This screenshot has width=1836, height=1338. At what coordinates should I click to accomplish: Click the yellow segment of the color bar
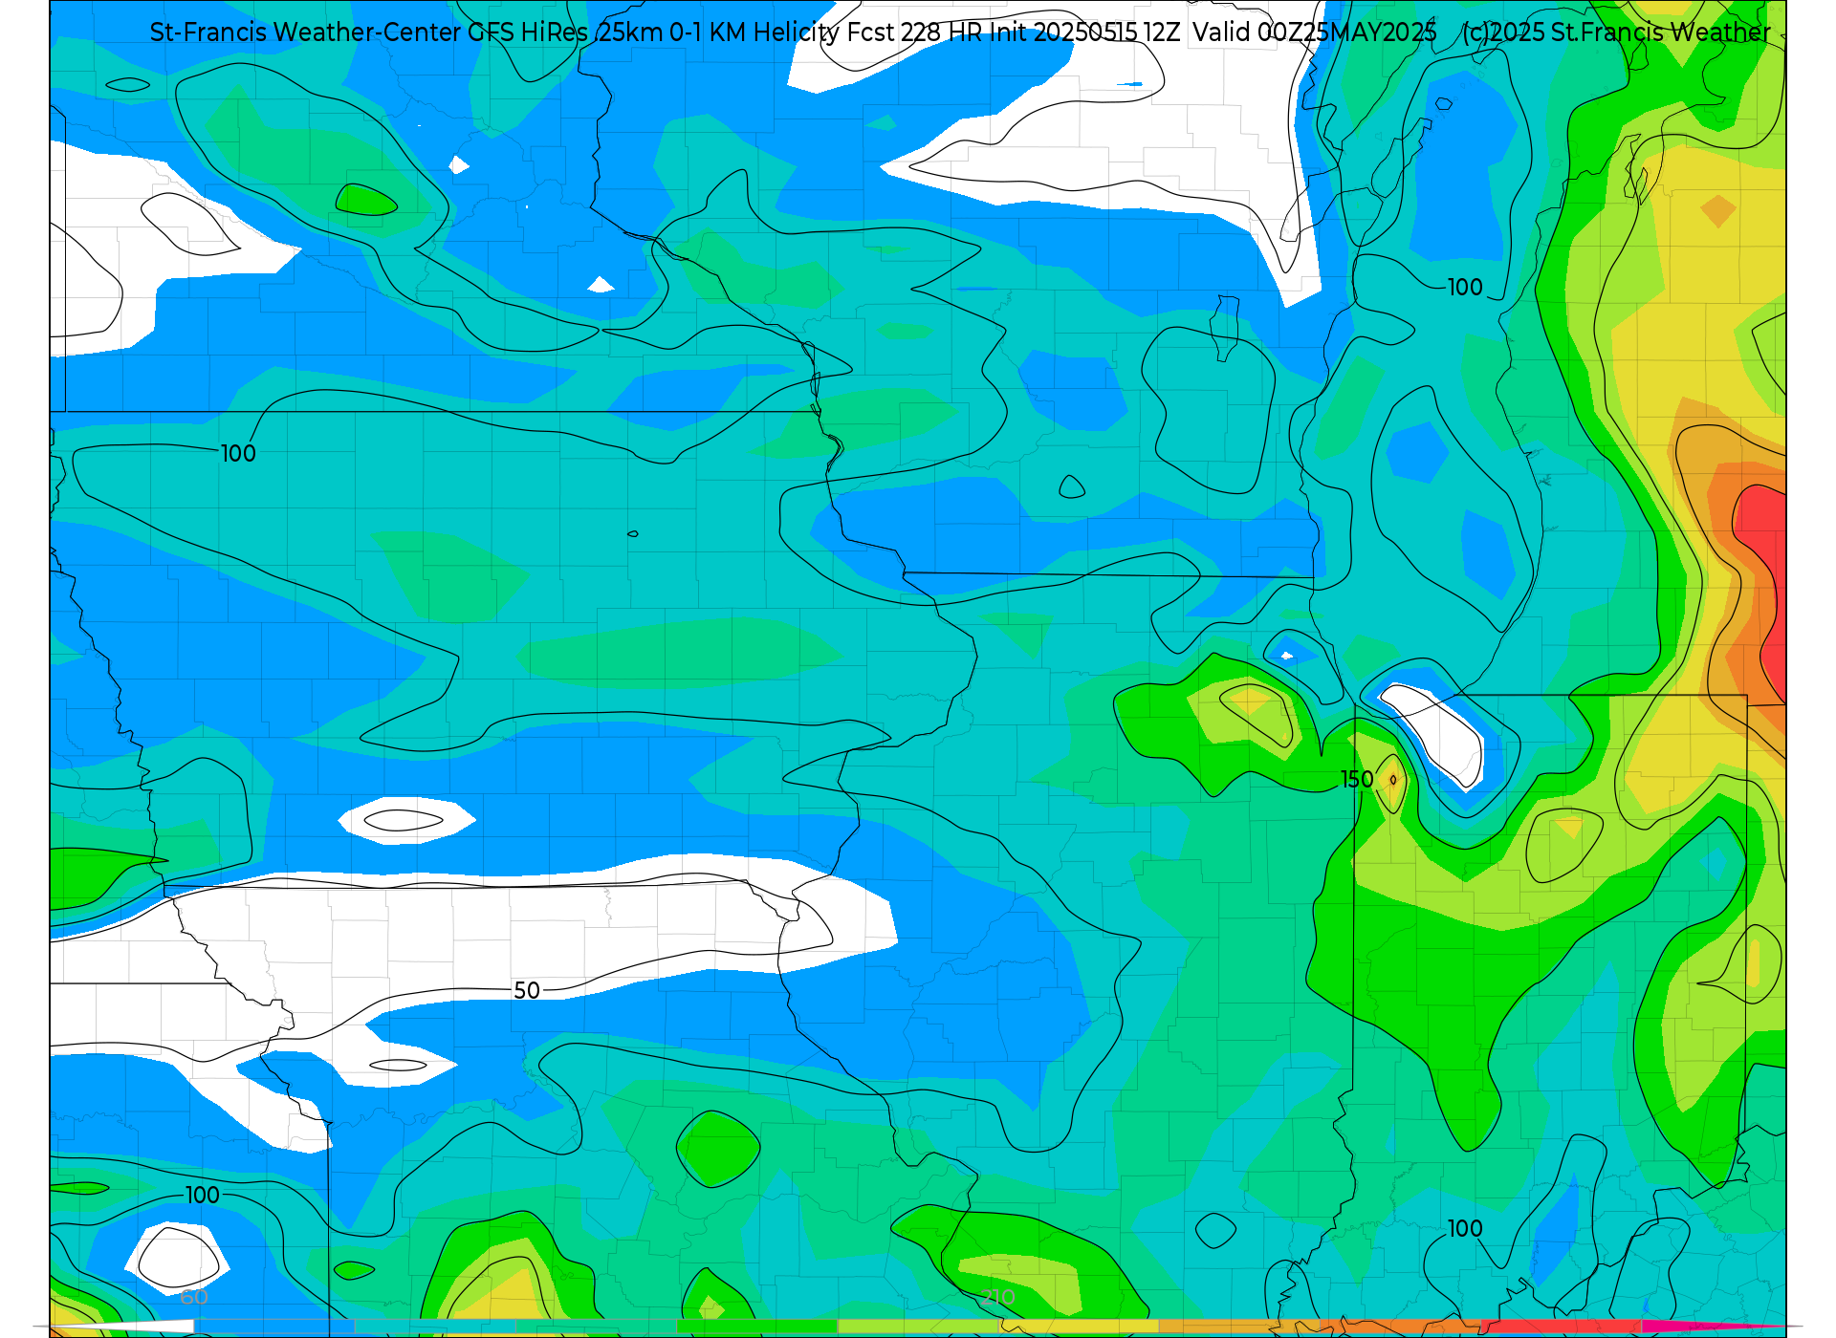(1079, 1327)
